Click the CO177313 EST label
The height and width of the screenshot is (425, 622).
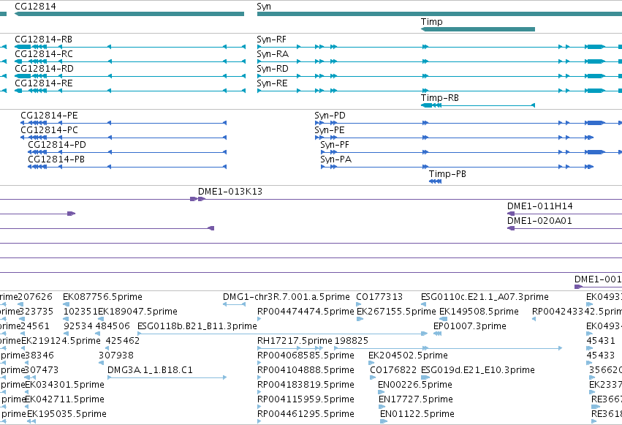(x=379, y=297)
